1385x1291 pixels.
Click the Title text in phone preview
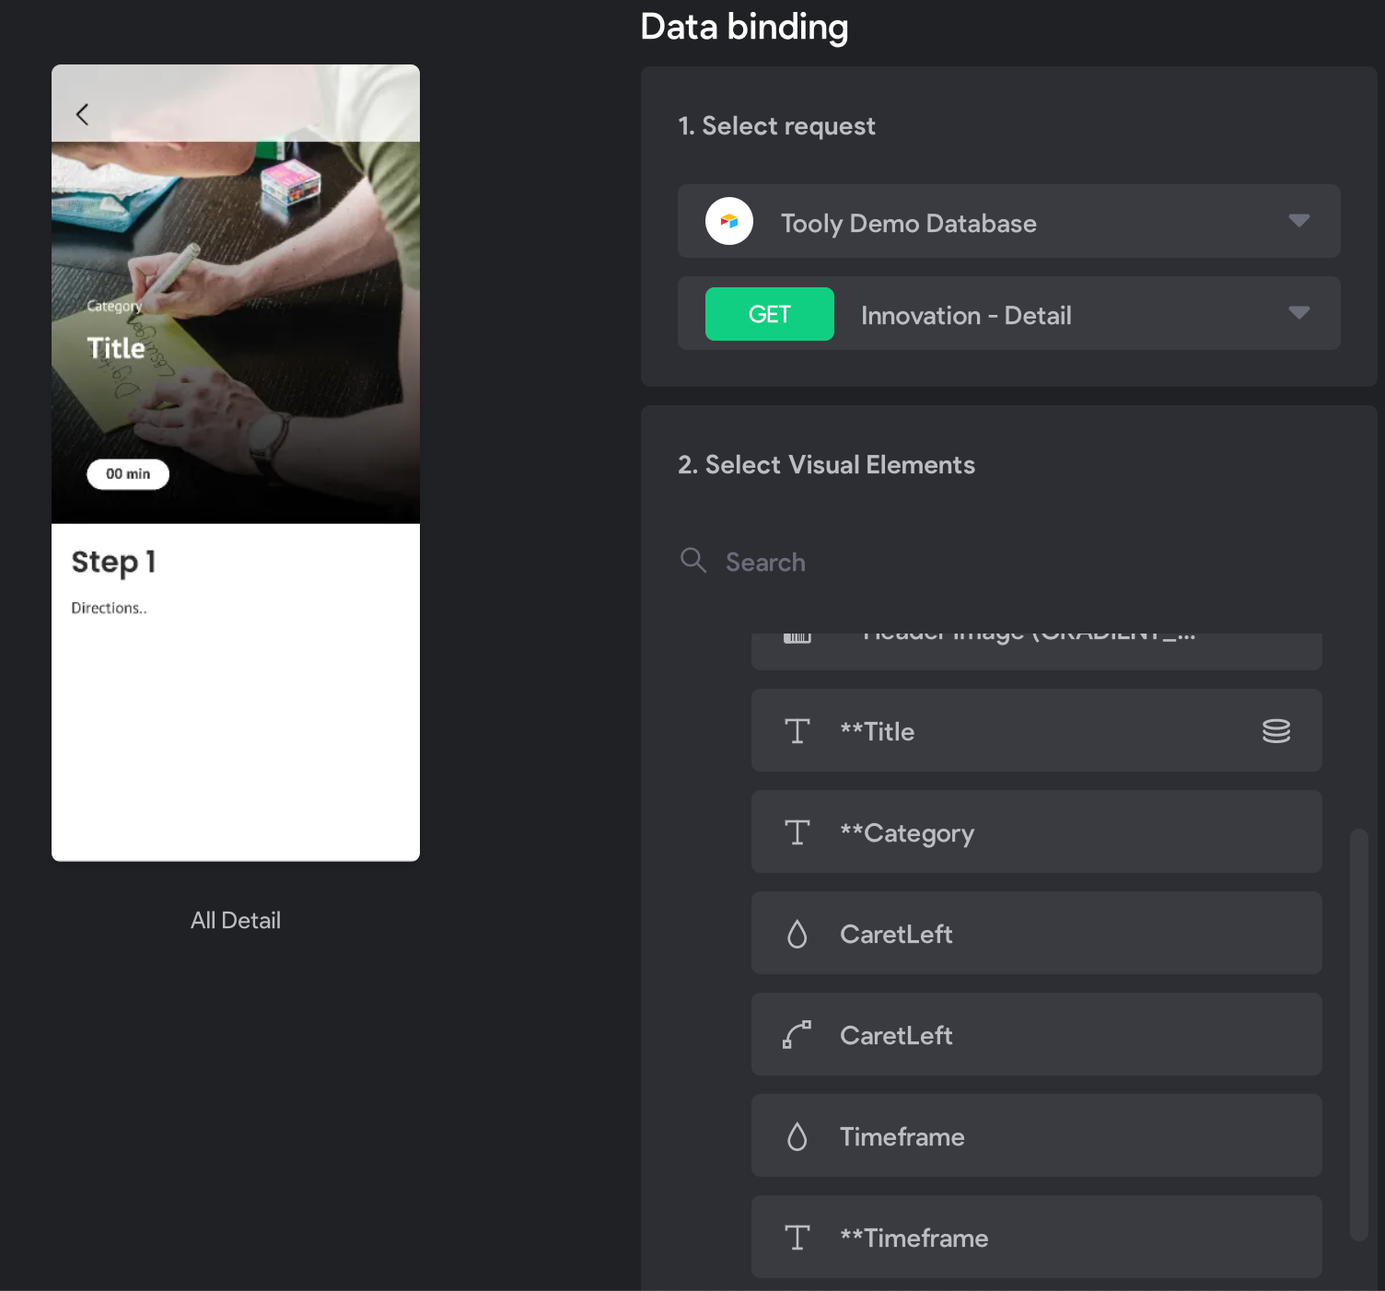point(116,348)
